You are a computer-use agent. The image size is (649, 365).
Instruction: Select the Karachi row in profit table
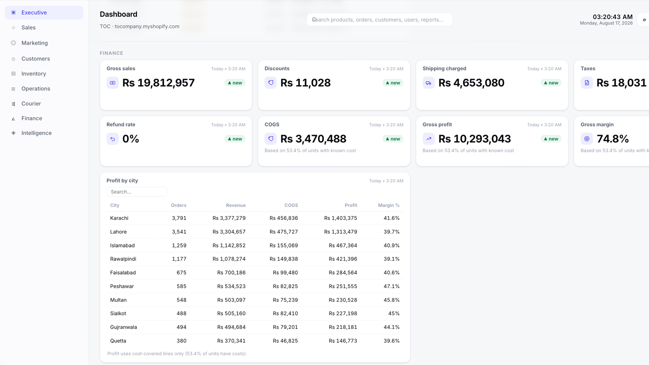(255, 218)
